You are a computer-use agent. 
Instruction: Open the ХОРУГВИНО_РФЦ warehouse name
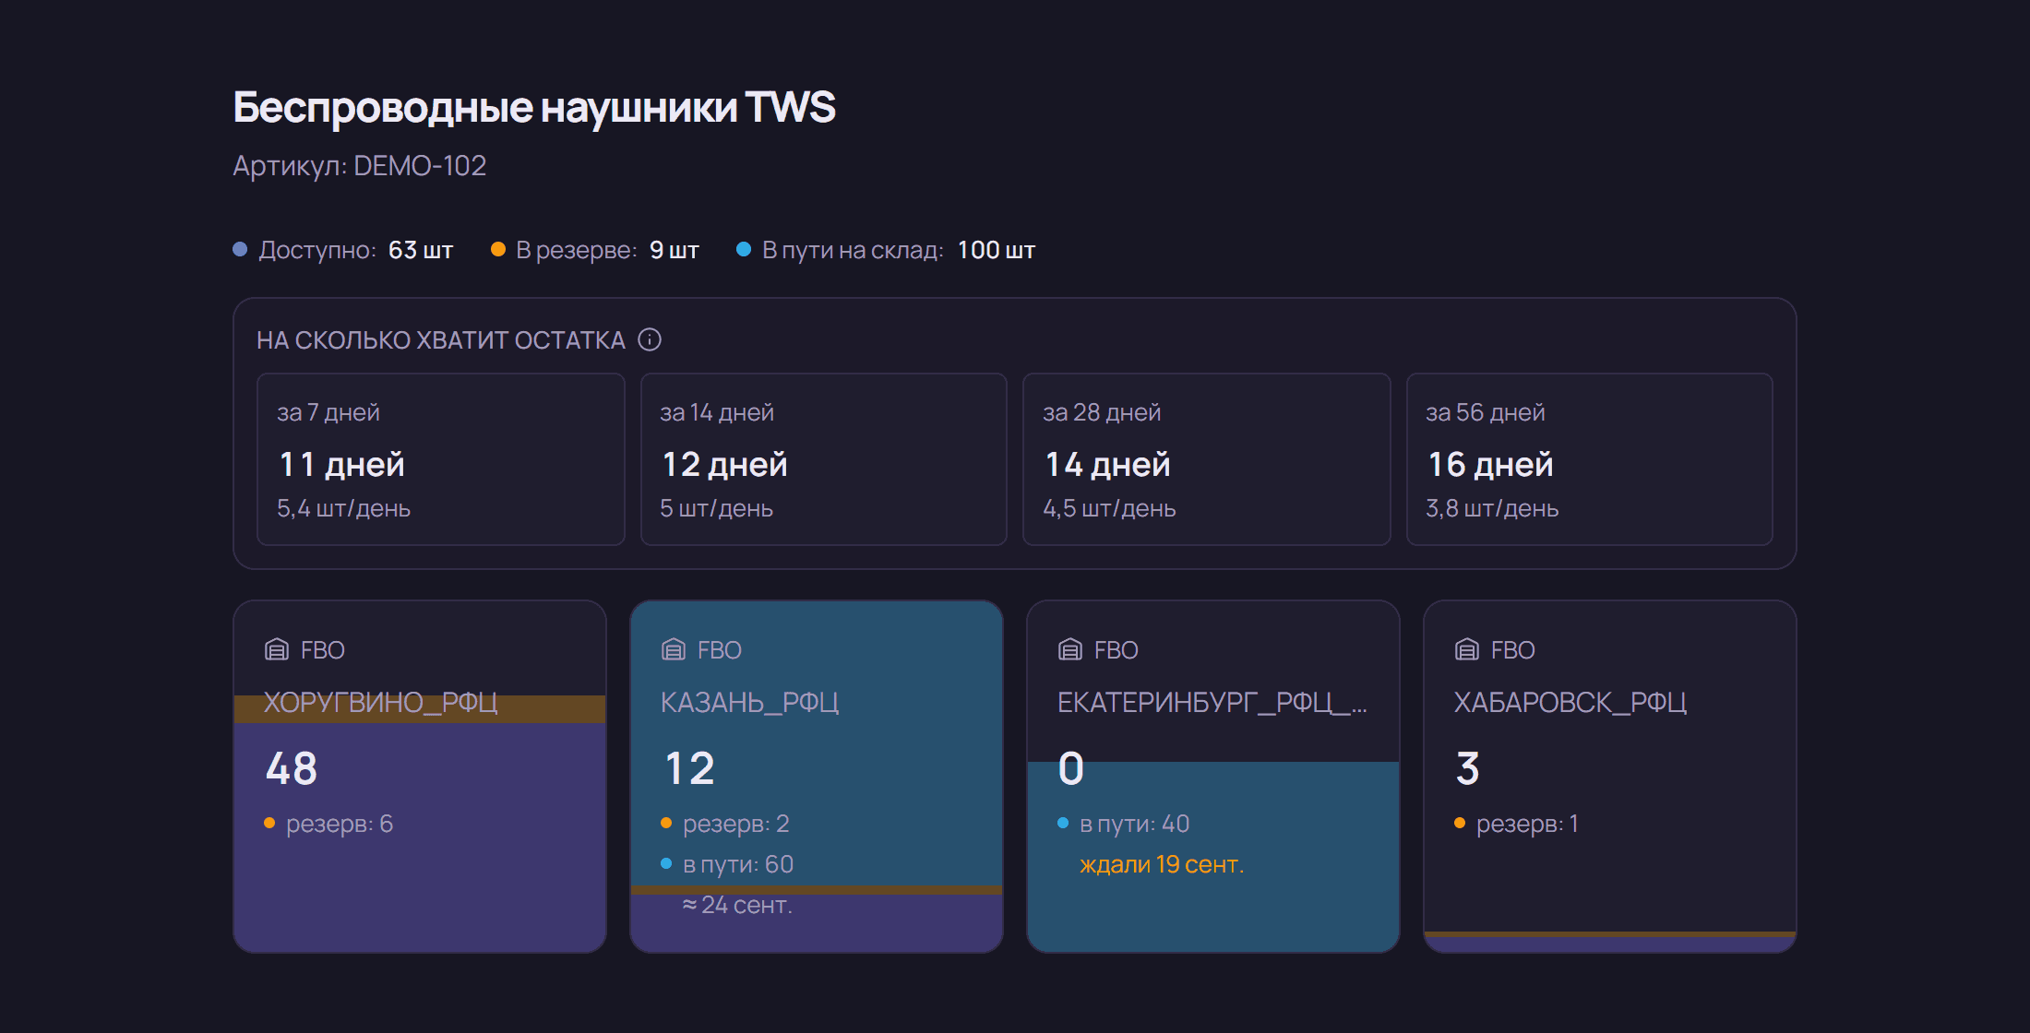point(381,703)
